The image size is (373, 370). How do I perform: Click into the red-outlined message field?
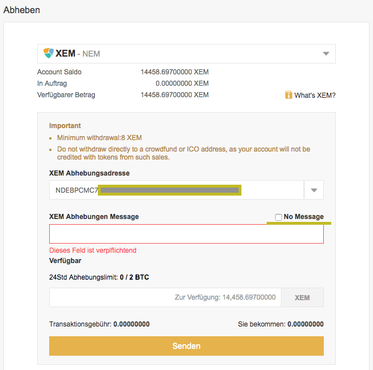coord(186,234)
